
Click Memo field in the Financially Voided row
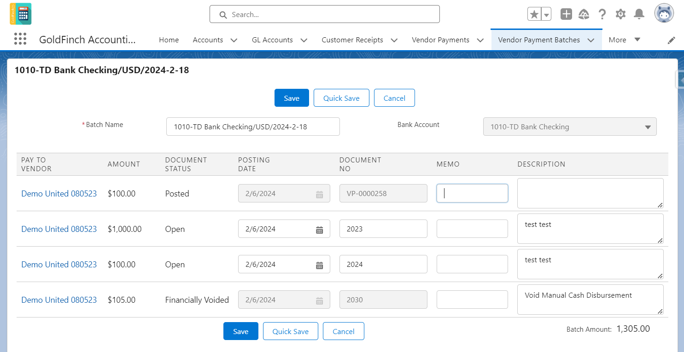472,300
